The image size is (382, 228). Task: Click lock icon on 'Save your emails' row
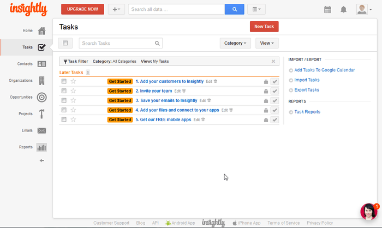click(x=266, y=100)
